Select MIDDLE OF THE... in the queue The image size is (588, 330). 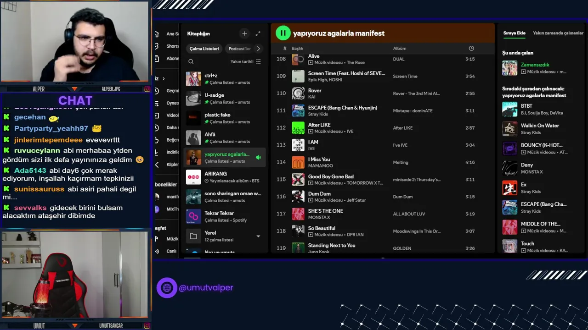tap(541, 224)
